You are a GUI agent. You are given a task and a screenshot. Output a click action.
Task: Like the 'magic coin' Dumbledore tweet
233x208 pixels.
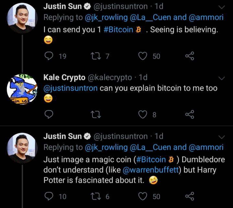[143, 196]
